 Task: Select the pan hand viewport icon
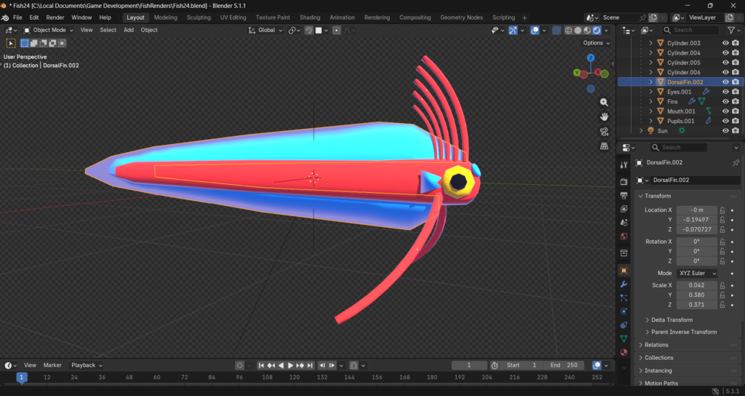pos(604,116)
